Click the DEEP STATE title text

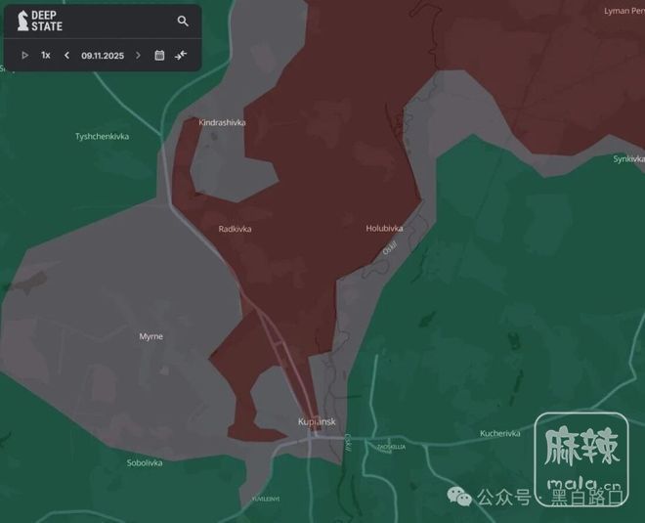(47, 21)
